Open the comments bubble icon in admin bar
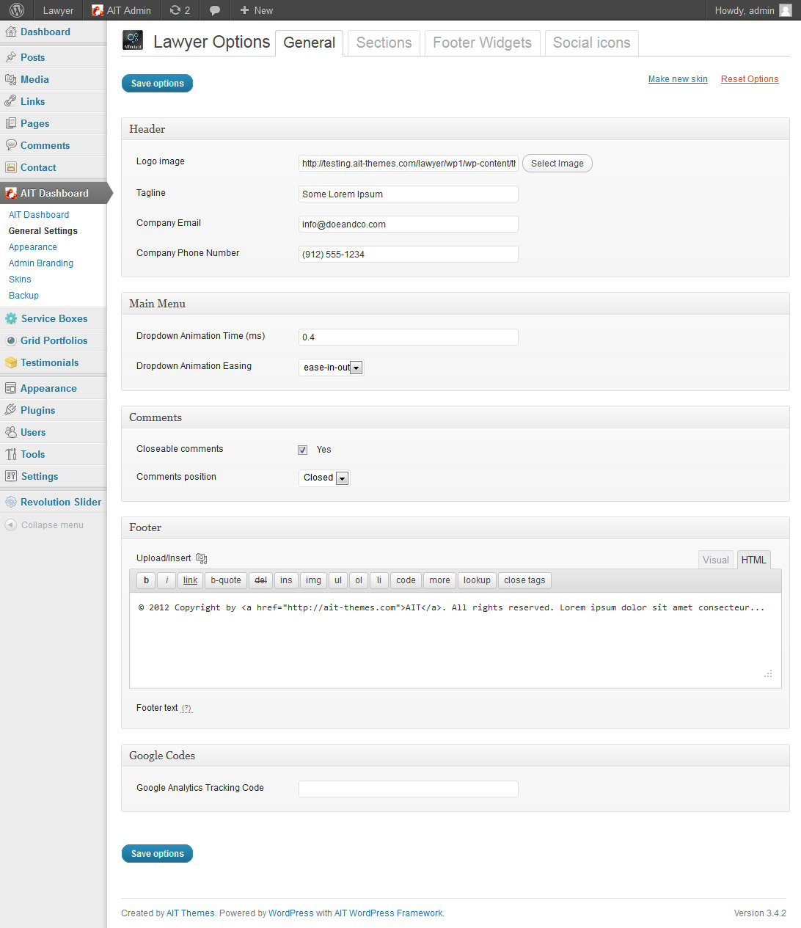This screenshot has height=928, width=801. coord(215,10)
